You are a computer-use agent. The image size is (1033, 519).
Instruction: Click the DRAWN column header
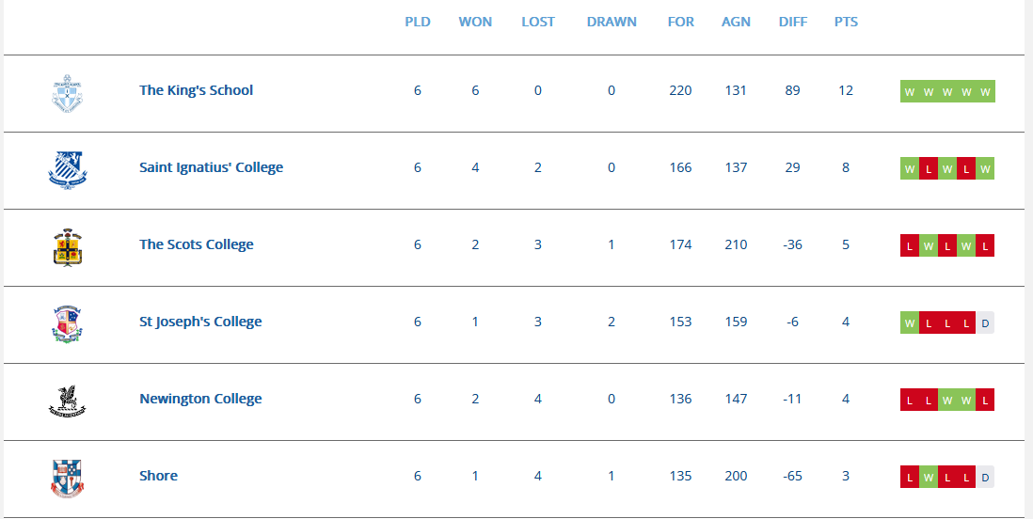coord(612,22)
